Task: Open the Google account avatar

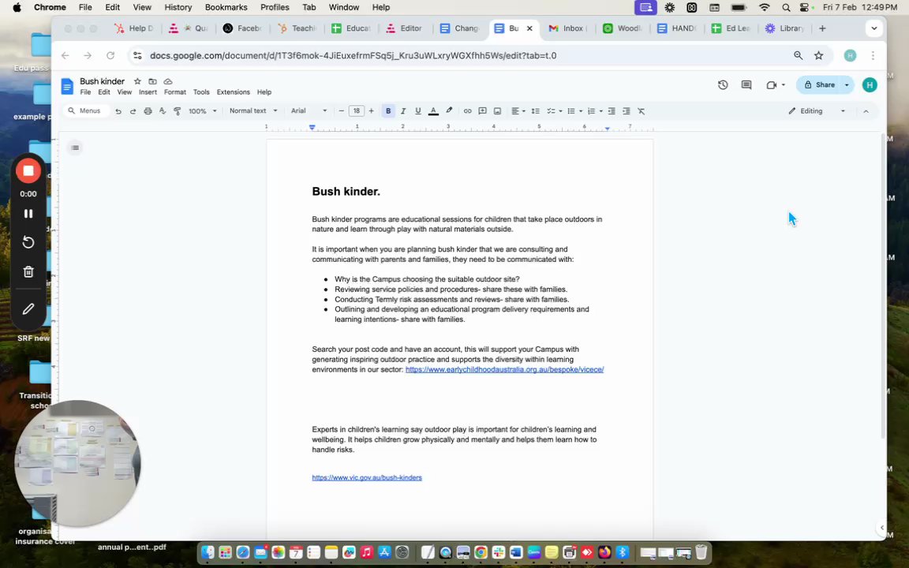Action: (870, 84)
